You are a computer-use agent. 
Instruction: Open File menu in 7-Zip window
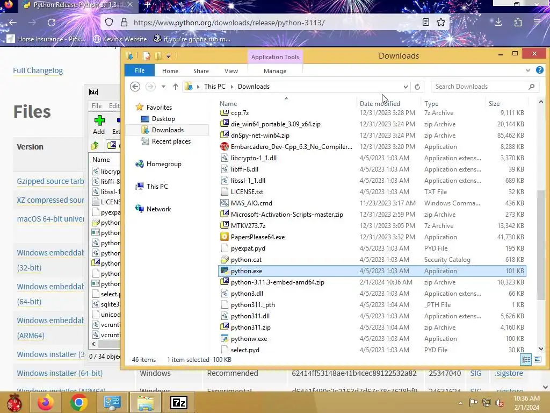pos(97,106)
